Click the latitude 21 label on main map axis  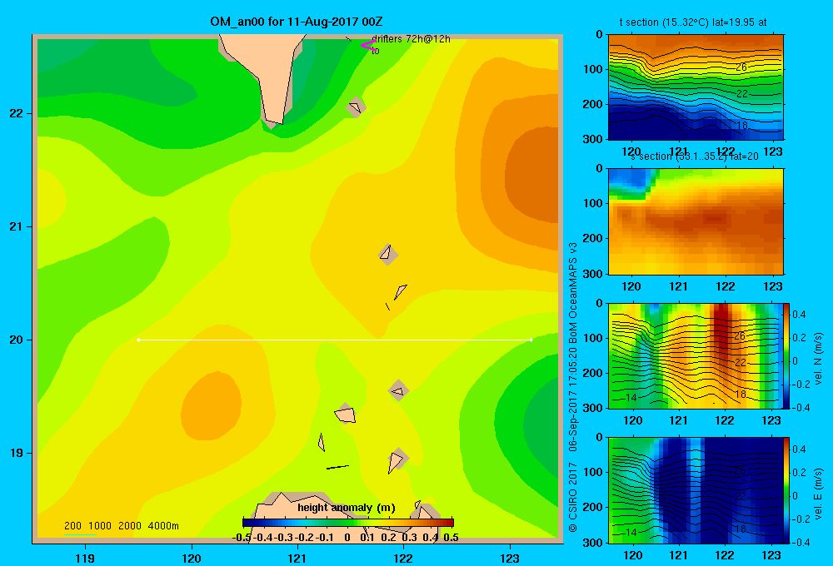point(17,226)
